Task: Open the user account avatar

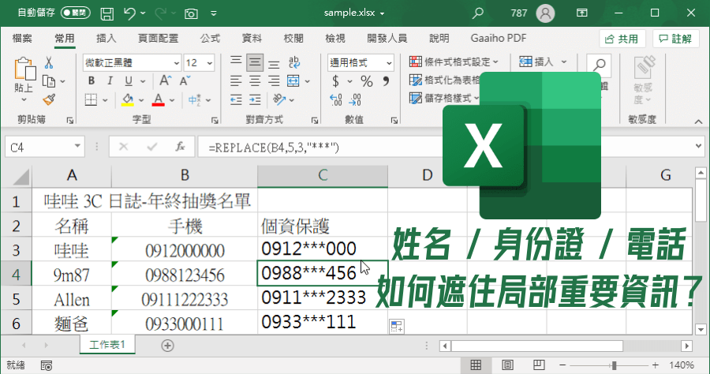Action: pos(545,13)
